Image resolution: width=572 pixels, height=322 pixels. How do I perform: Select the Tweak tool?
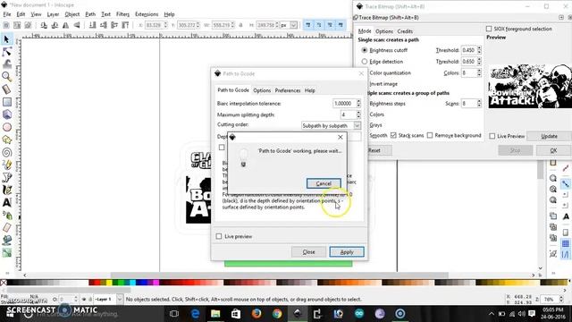(6, 64)
